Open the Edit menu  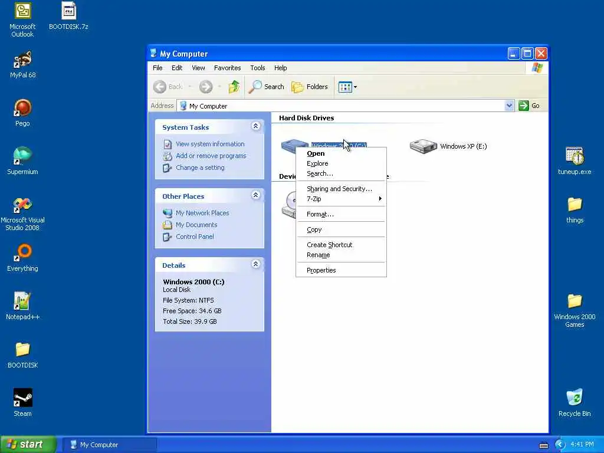177,68
